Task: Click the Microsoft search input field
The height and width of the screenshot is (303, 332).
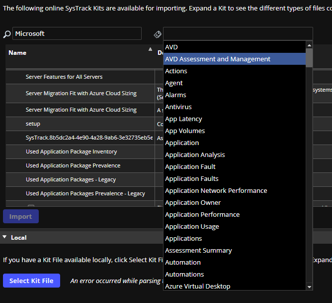Action: click(x=77, y=33)
